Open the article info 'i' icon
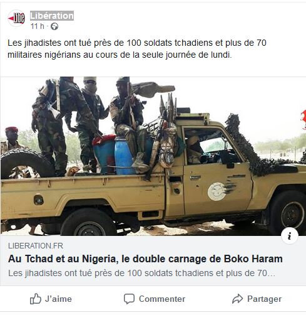 (289, 236)
